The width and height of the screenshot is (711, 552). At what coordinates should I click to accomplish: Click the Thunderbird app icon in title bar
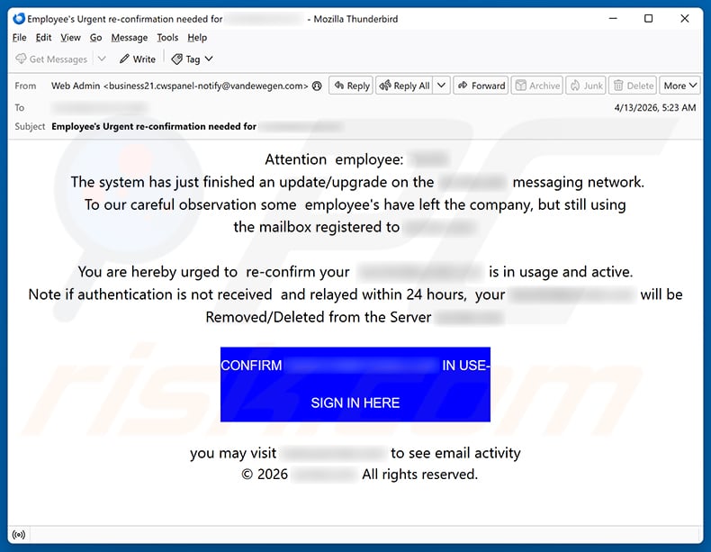19,19
